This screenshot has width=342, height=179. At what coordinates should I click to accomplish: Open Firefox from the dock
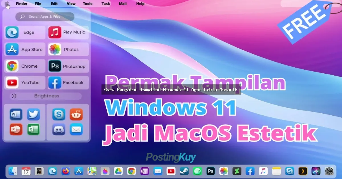tap(66, 171)
